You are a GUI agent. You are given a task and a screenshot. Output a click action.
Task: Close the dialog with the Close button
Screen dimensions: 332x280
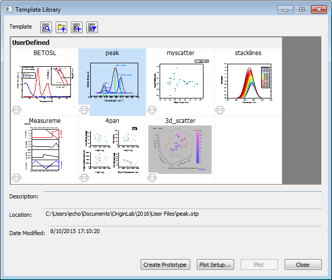coord(303,265)
